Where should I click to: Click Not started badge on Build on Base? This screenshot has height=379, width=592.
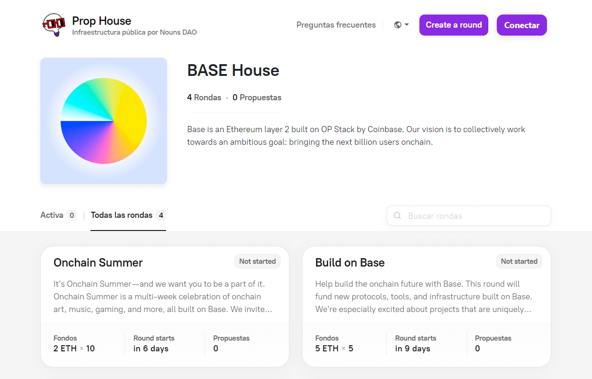coord(519,261)
